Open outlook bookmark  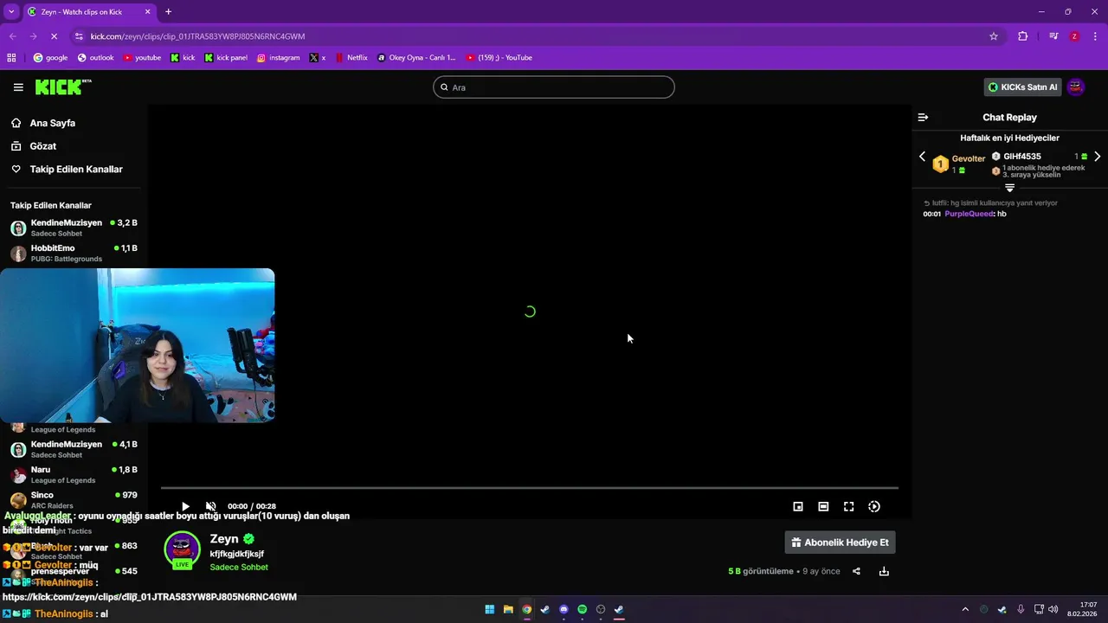click(95, 58)
